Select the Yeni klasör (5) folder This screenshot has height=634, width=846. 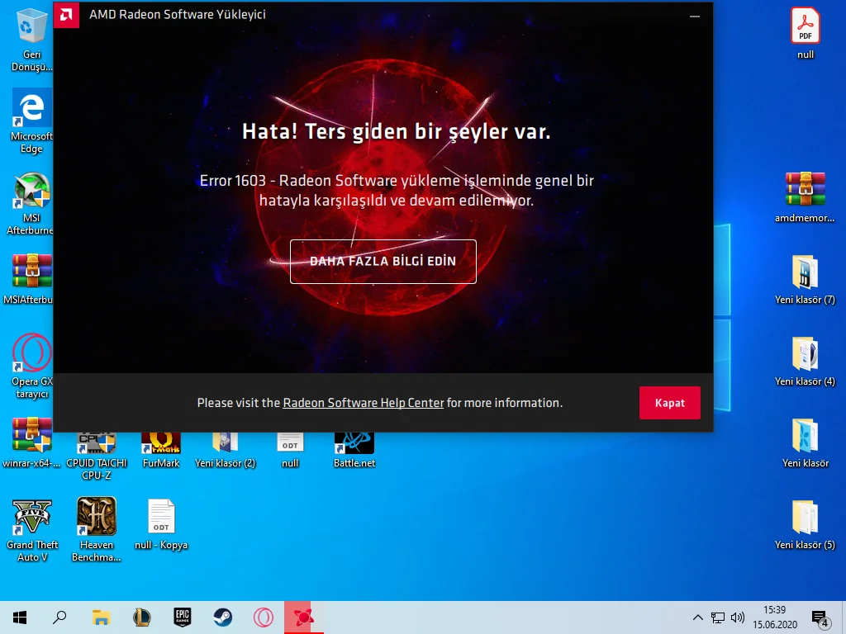coord(805,525)
